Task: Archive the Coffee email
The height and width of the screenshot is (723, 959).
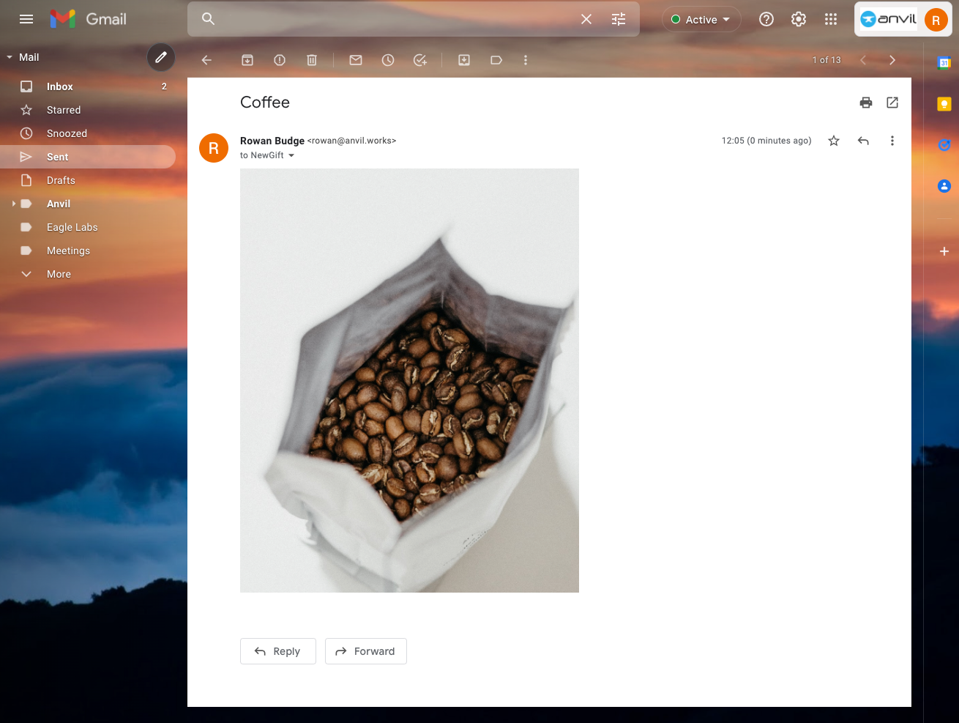Action: (247, 60)
